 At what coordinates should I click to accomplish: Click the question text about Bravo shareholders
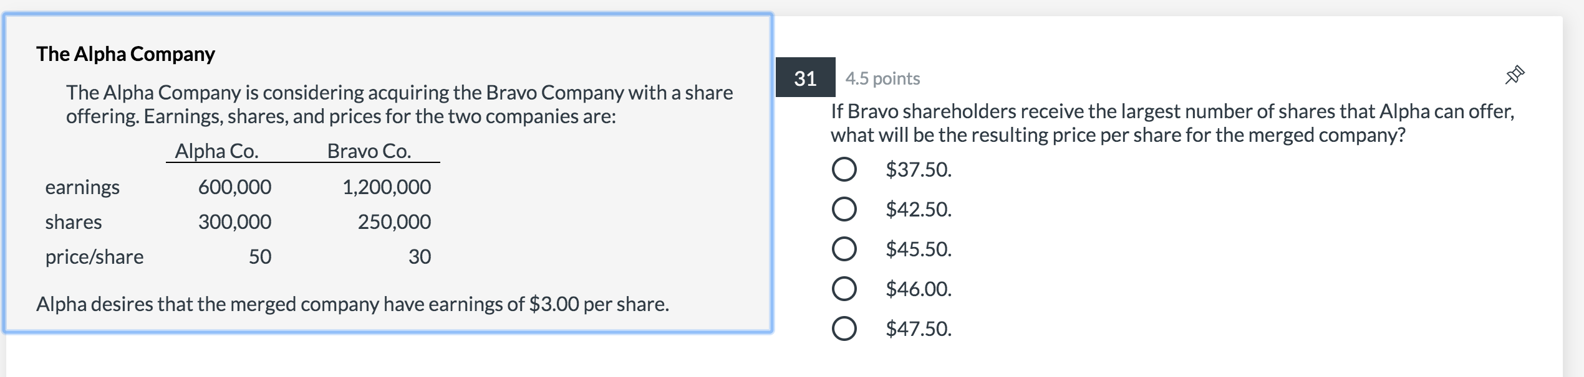click(1172, 123)
